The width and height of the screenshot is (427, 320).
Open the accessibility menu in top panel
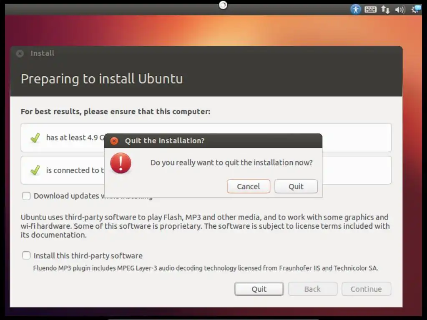point(355,10)
